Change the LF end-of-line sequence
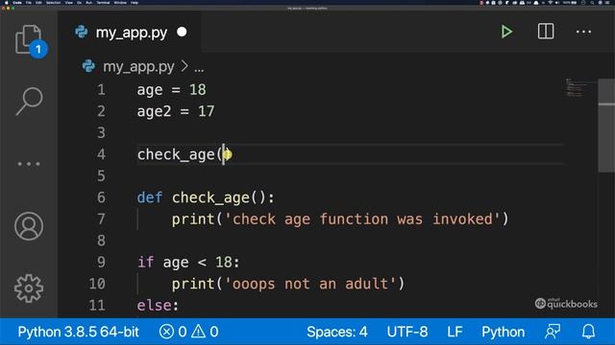The height and width of the screenshot is (345, 615). (455, 332)
